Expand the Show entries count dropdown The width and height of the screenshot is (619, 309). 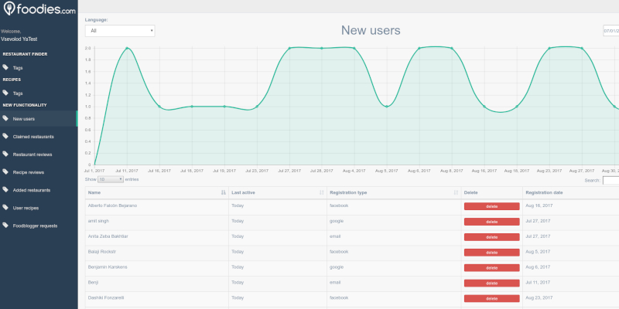(110, 179)
